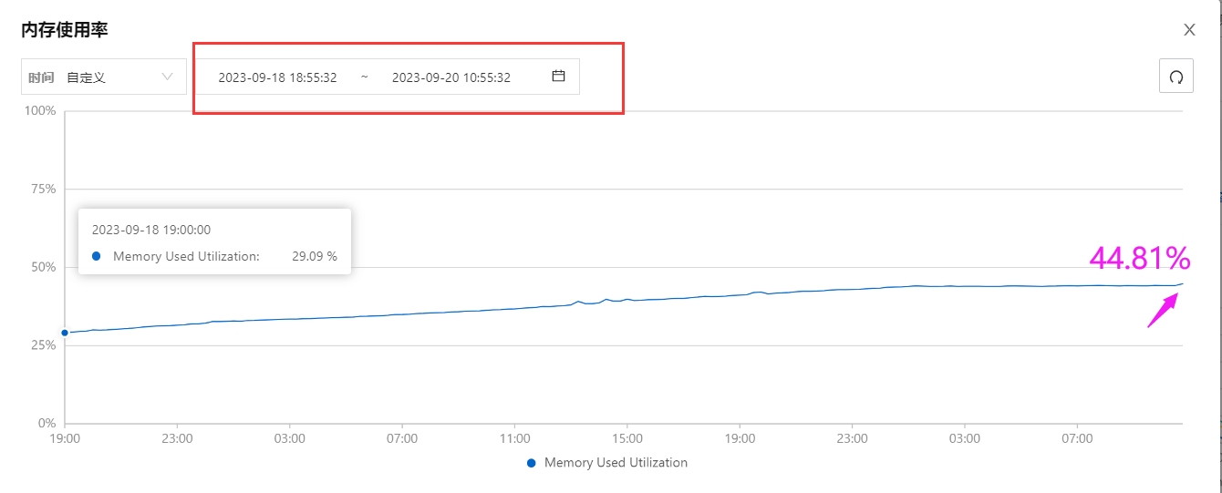1222x493 pixels.
Task: Click the tilde separator between dates
Action: (365, 77)
